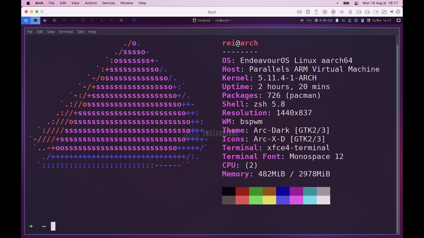Click the blue info icon in polybar

(134, 20)
